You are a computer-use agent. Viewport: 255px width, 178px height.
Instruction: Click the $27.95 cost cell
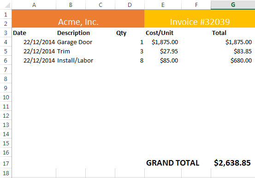coord(163,51)
